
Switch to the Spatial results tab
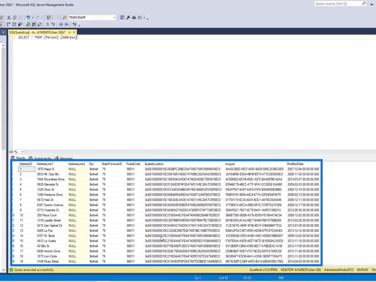(40, 158)
